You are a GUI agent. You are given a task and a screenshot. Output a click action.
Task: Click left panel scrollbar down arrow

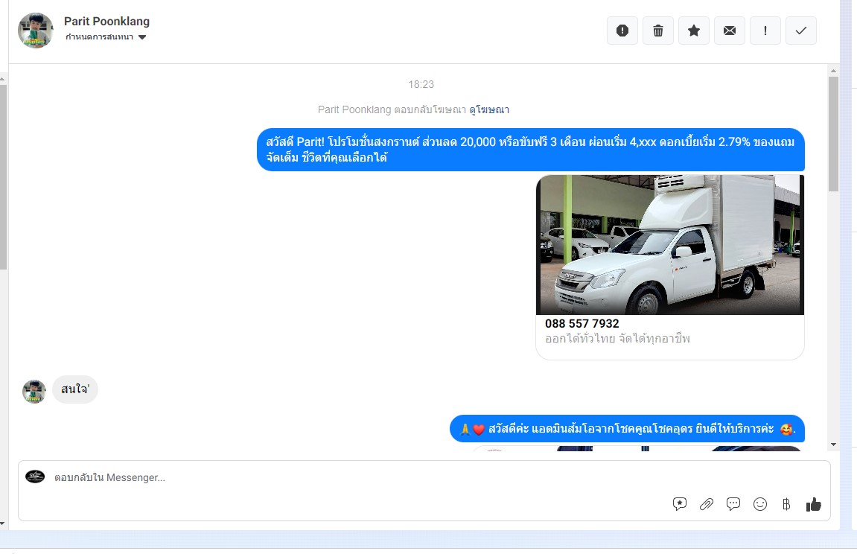coord(3,523)
